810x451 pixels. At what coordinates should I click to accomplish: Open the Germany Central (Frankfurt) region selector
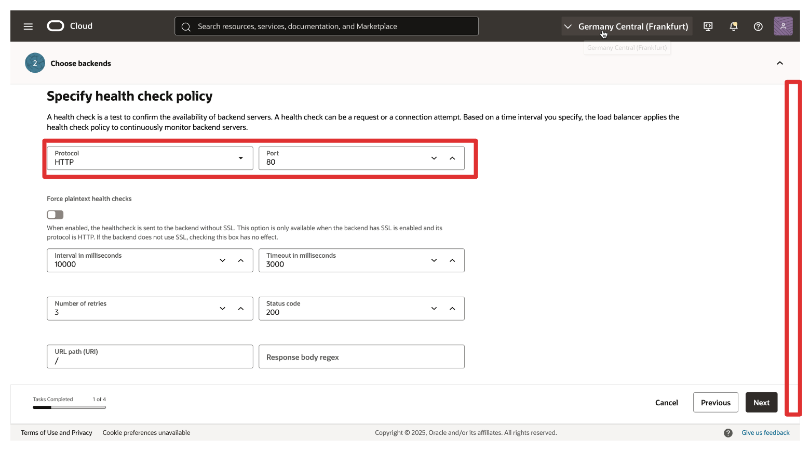(627, 26)
